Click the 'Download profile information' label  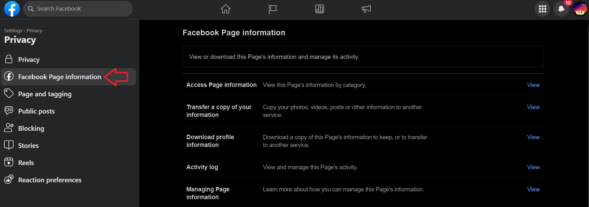[x=210, y=141]
